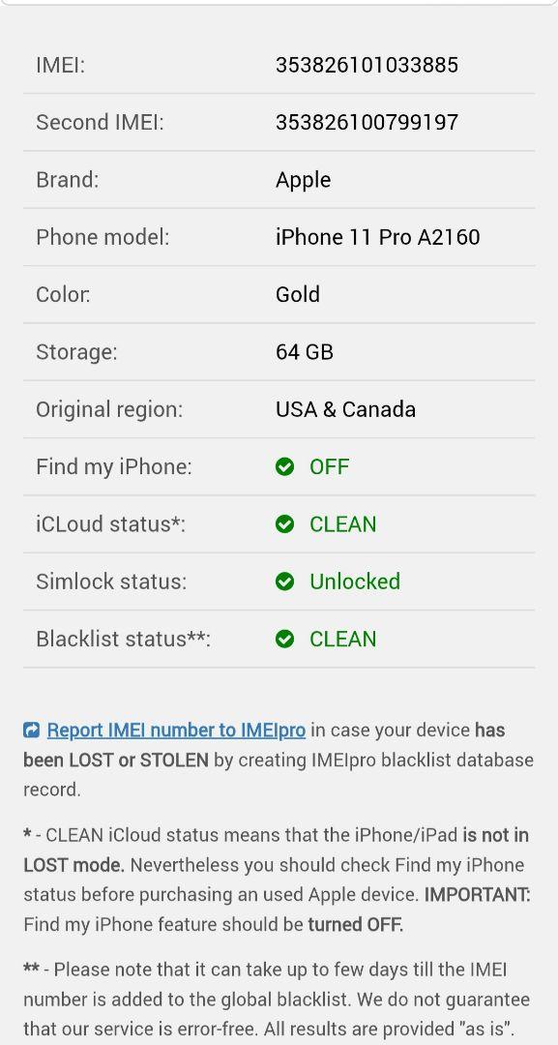Click the 64 GB storage value

tap(305, 352)
